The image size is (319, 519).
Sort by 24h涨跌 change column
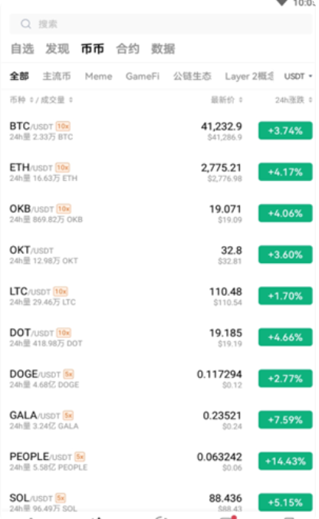pos(294,100)
